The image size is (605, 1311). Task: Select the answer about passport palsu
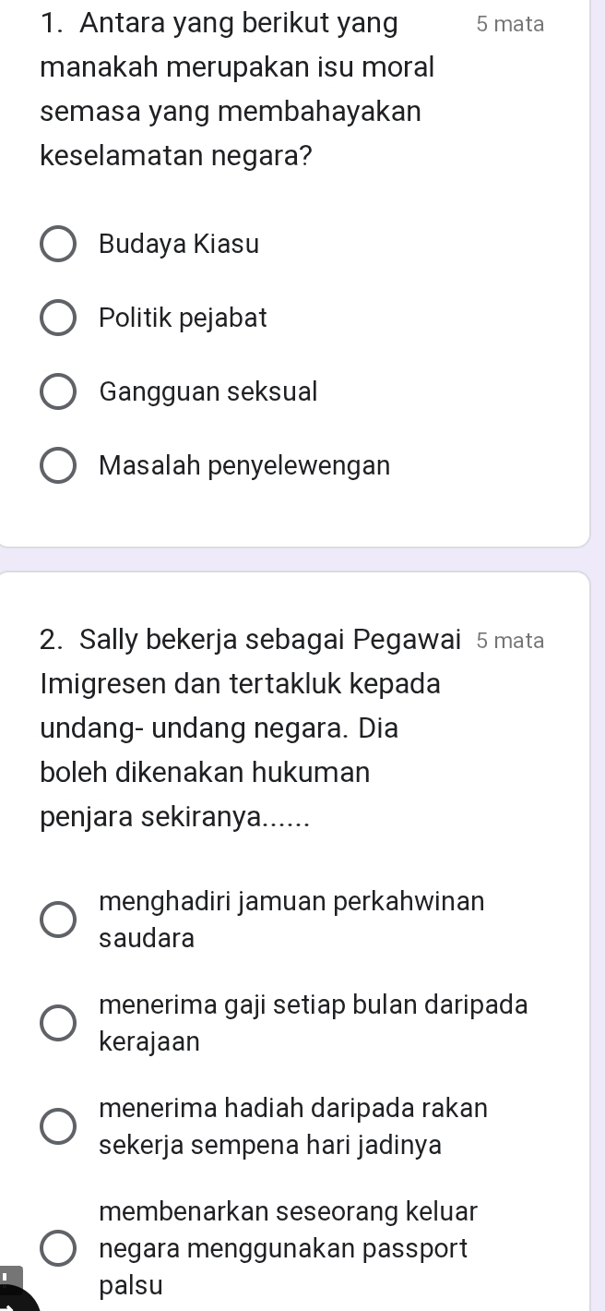tap(57, 1248)
